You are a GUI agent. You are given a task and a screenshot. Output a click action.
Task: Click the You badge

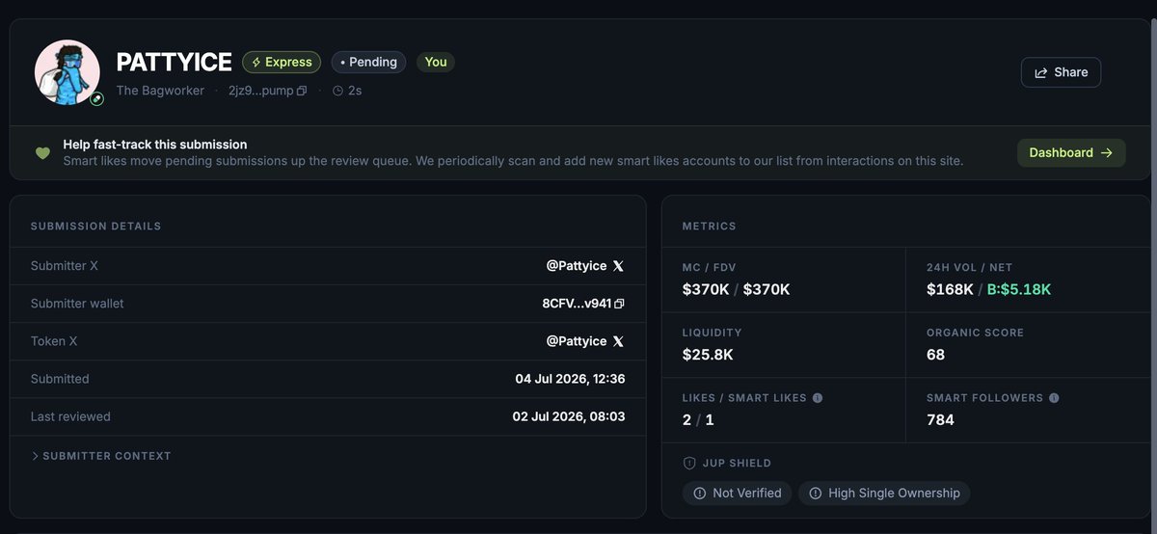436,62
